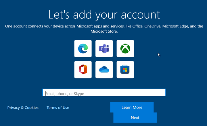Open the Terms of Use link
The image size is (207, 126).
58,108
